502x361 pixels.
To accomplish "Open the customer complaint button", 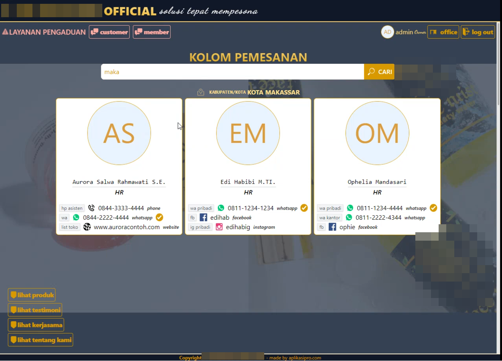I will (x=109, y=32).
